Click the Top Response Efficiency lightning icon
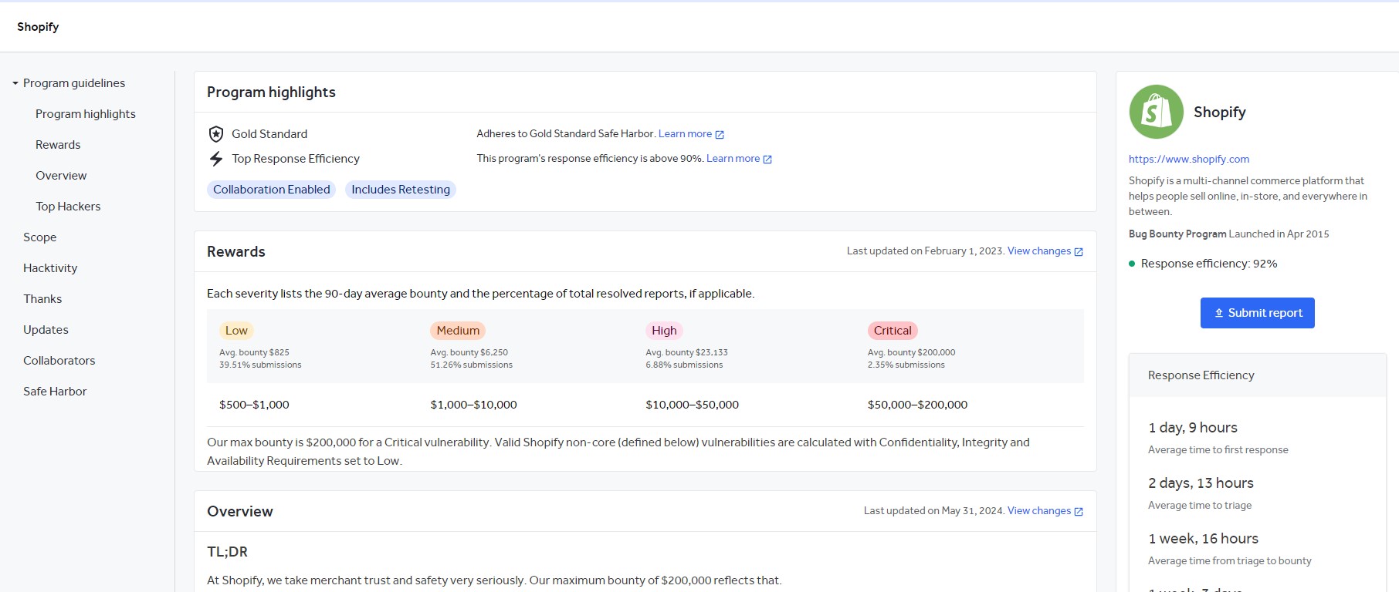 [216, 159]
